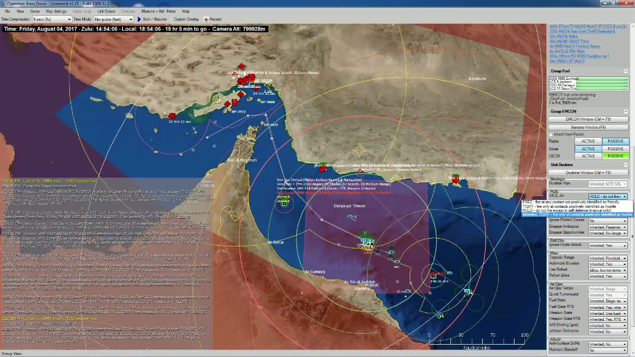Click the LCS 11 Sioux City fuel bar
This screenshot has width=635, height=357.
601,88
